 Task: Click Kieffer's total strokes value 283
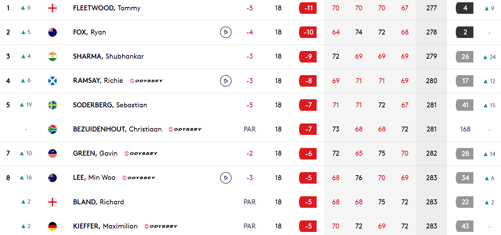point(432,226)
